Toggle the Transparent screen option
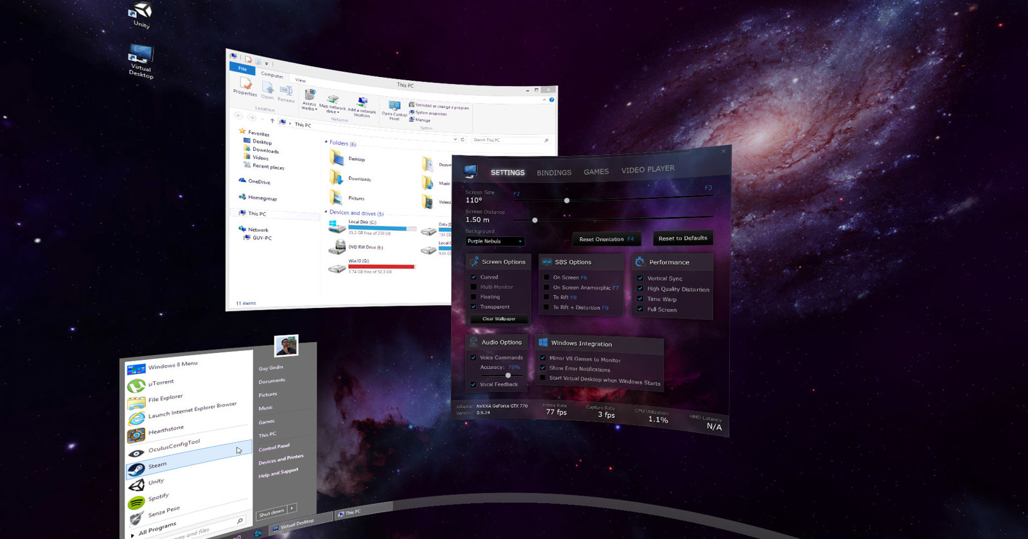This screenshot has height=539, width=1028. 474,307
